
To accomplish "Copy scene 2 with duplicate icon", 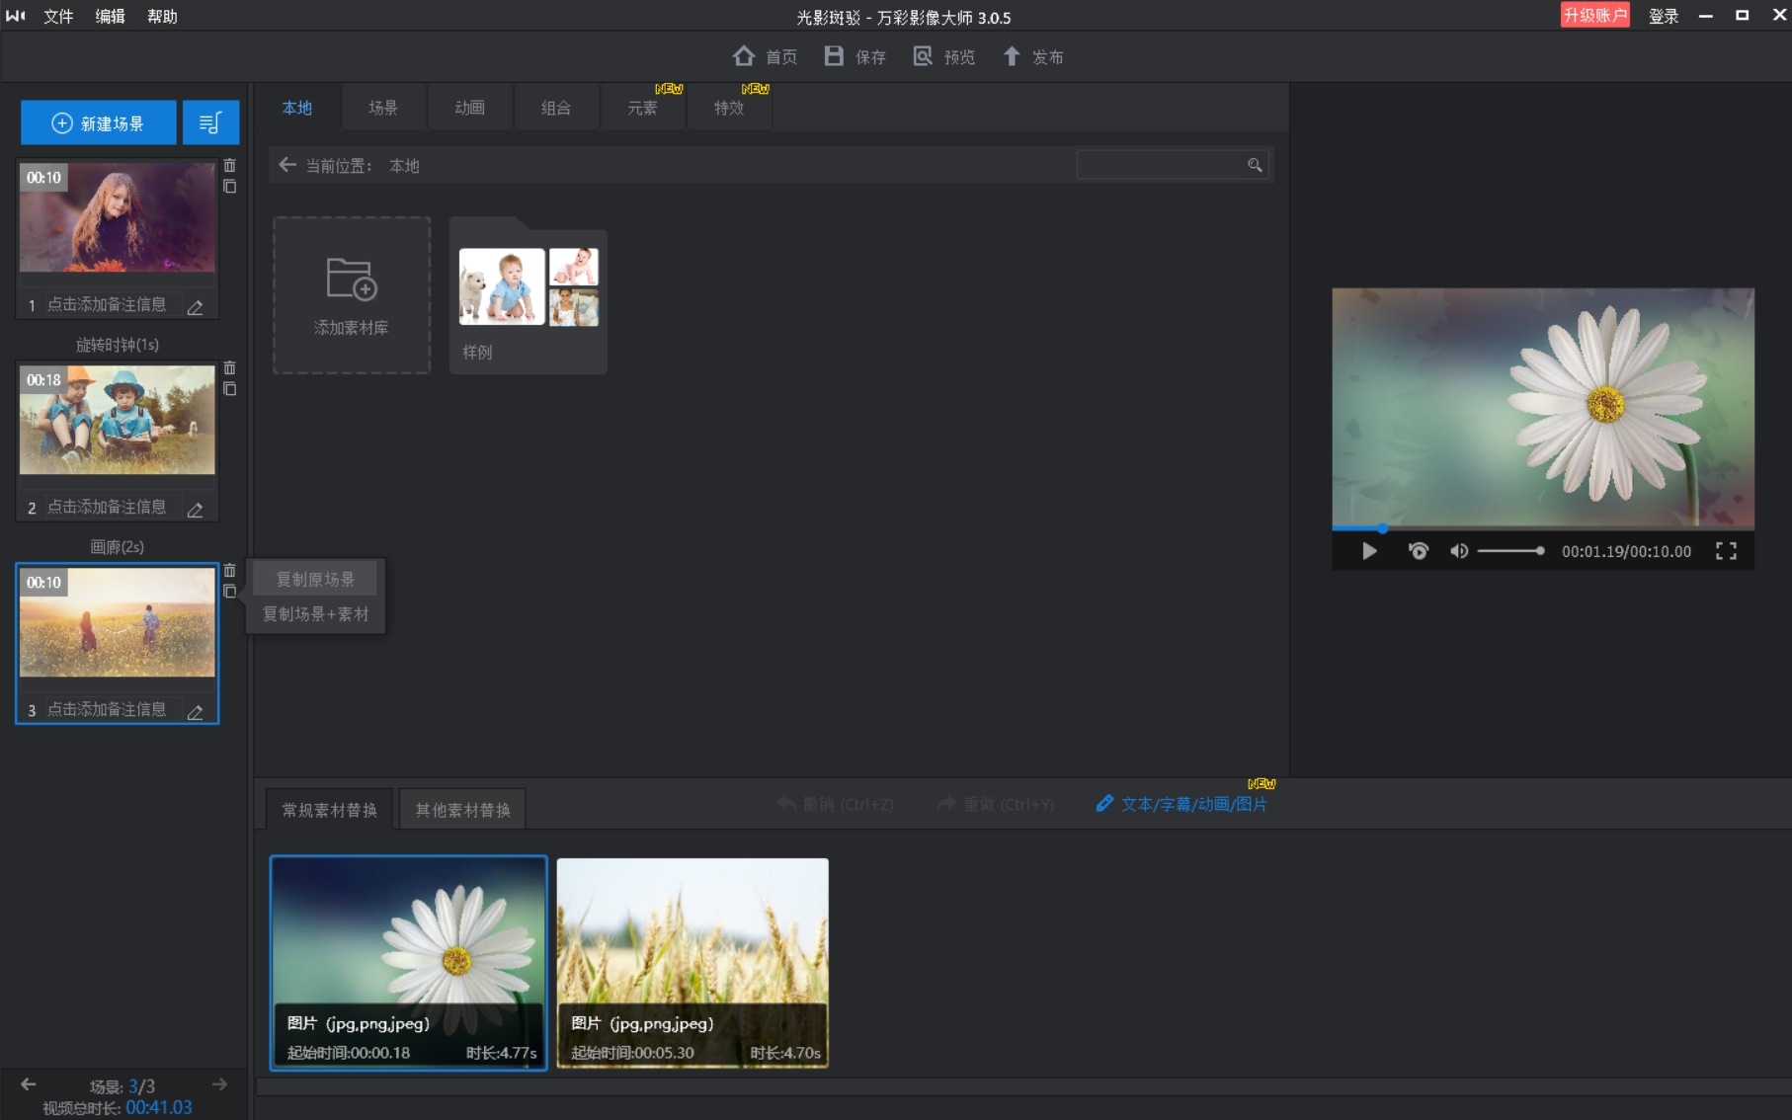I will tap(230, 389).
